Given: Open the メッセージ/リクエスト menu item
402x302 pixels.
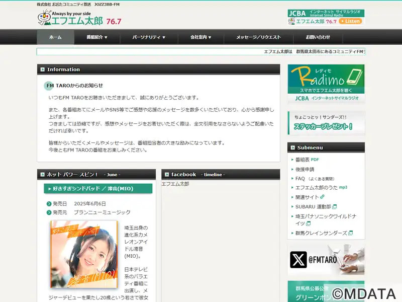Looking at the screenshot, I should (258, 37).
